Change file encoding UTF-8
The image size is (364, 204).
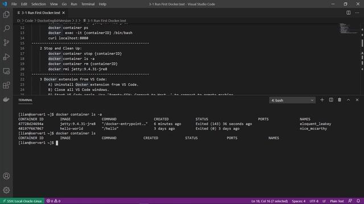(x=314, y=201)
